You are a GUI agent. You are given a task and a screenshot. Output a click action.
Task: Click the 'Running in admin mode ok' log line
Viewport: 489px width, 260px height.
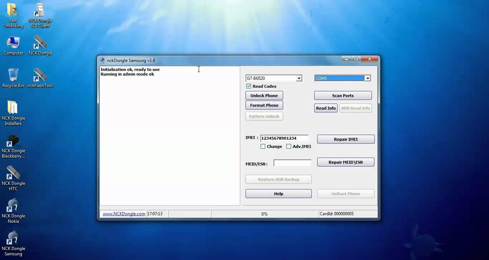click(x=127, y=74)
